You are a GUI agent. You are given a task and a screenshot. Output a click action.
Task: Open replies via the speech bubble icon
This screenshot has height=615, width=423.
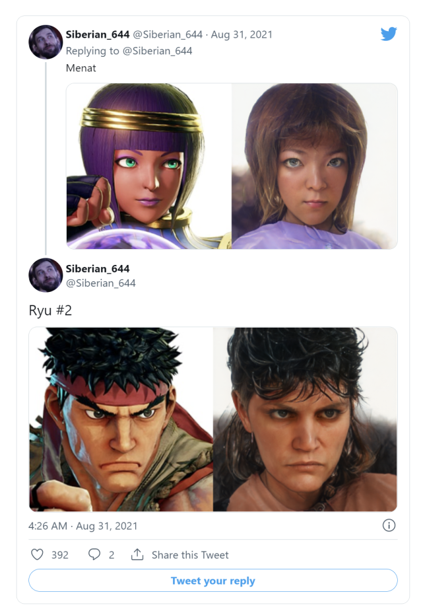click(x=94, y=554)
